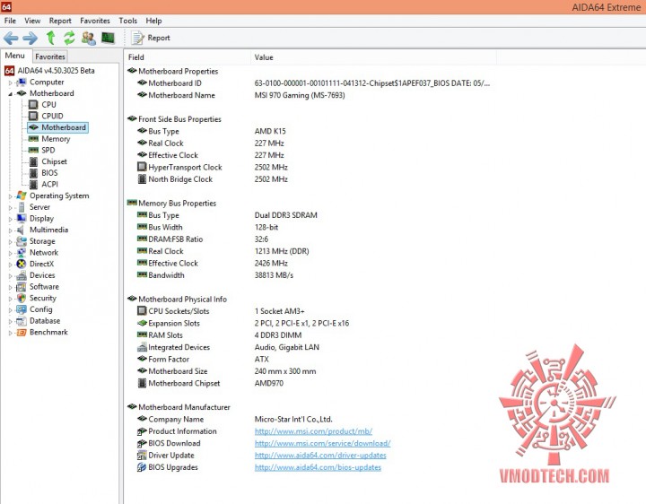Image resolution: width=646 pixels, height=504 pixels.
Task: Open the Tools menu
Action: point(127,21)
